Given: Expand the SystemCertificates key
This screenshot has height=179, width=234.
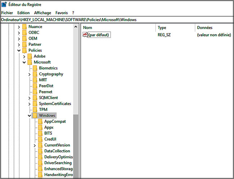Looking at the screenshot, I should click(x=30, y=104).
